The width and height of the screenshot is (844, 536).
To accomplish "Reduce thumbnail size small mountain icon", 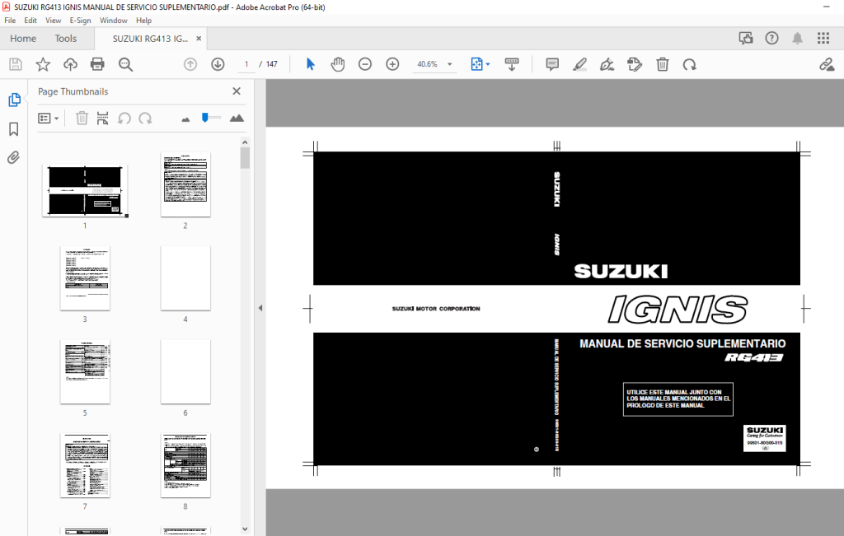I will 185,119.
